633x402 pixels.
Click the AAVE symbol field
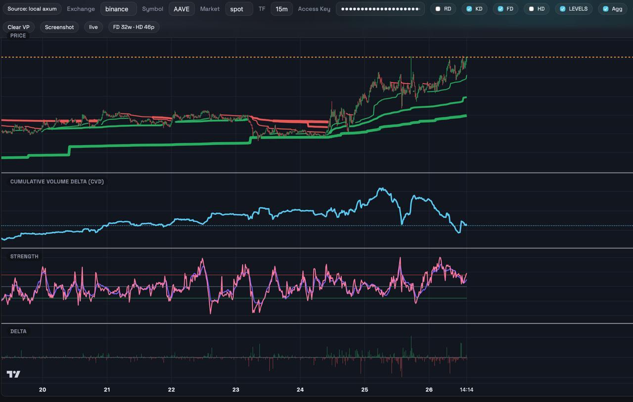tap(181, 9)
